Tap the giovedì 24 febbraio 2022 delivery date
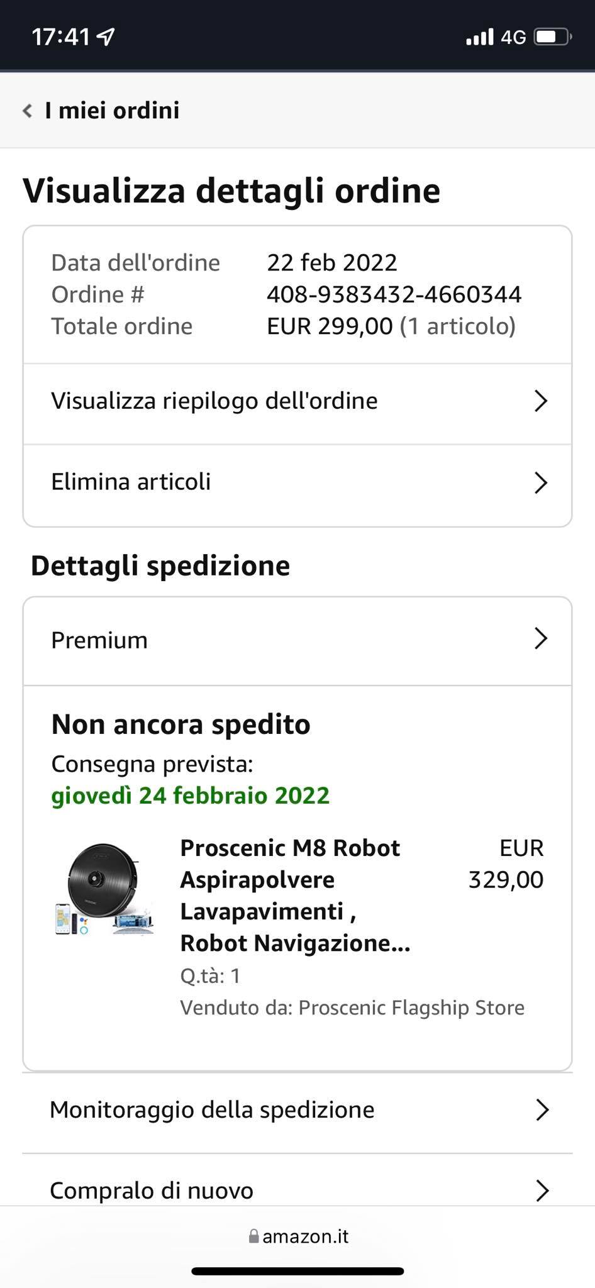 pyautogui.click(x=190, y=796)
